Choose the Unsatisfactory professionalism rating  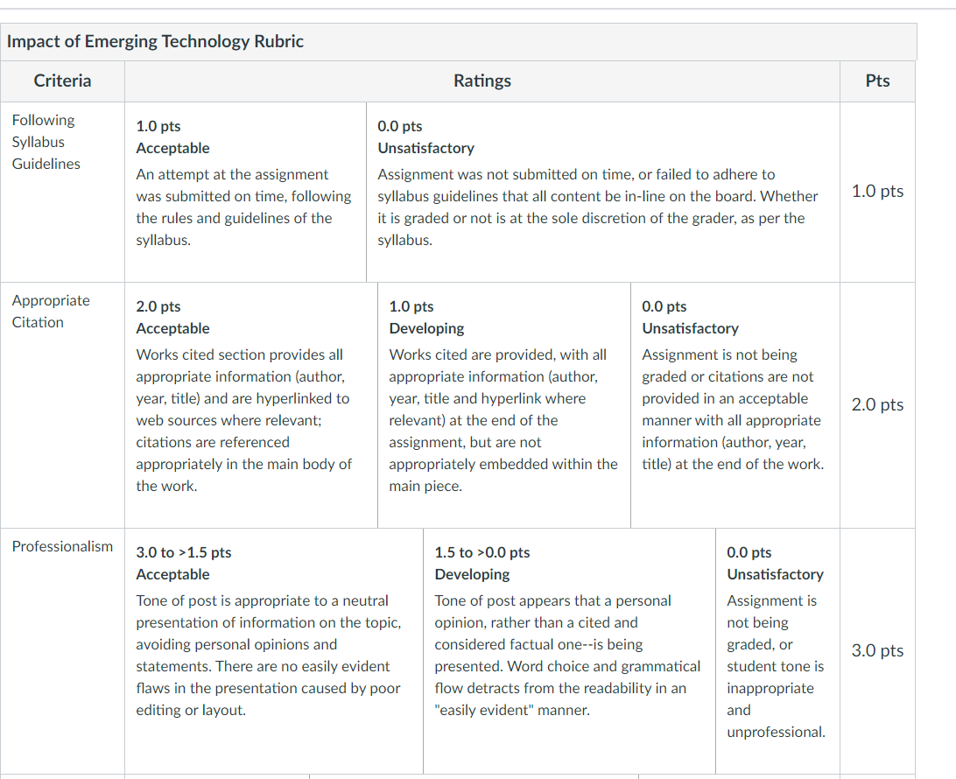coord(778,651)
